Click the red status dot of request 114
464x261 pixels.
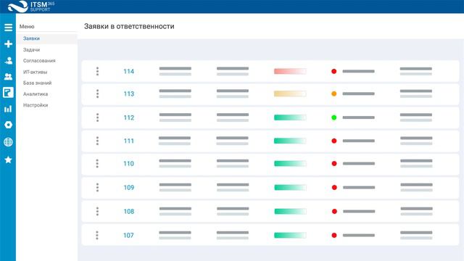point(333,71)
